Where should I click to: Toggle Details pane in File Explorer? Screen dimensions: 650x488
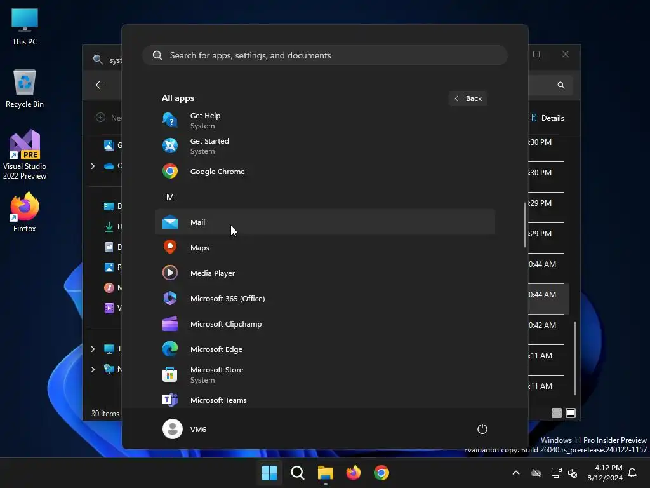547,118
